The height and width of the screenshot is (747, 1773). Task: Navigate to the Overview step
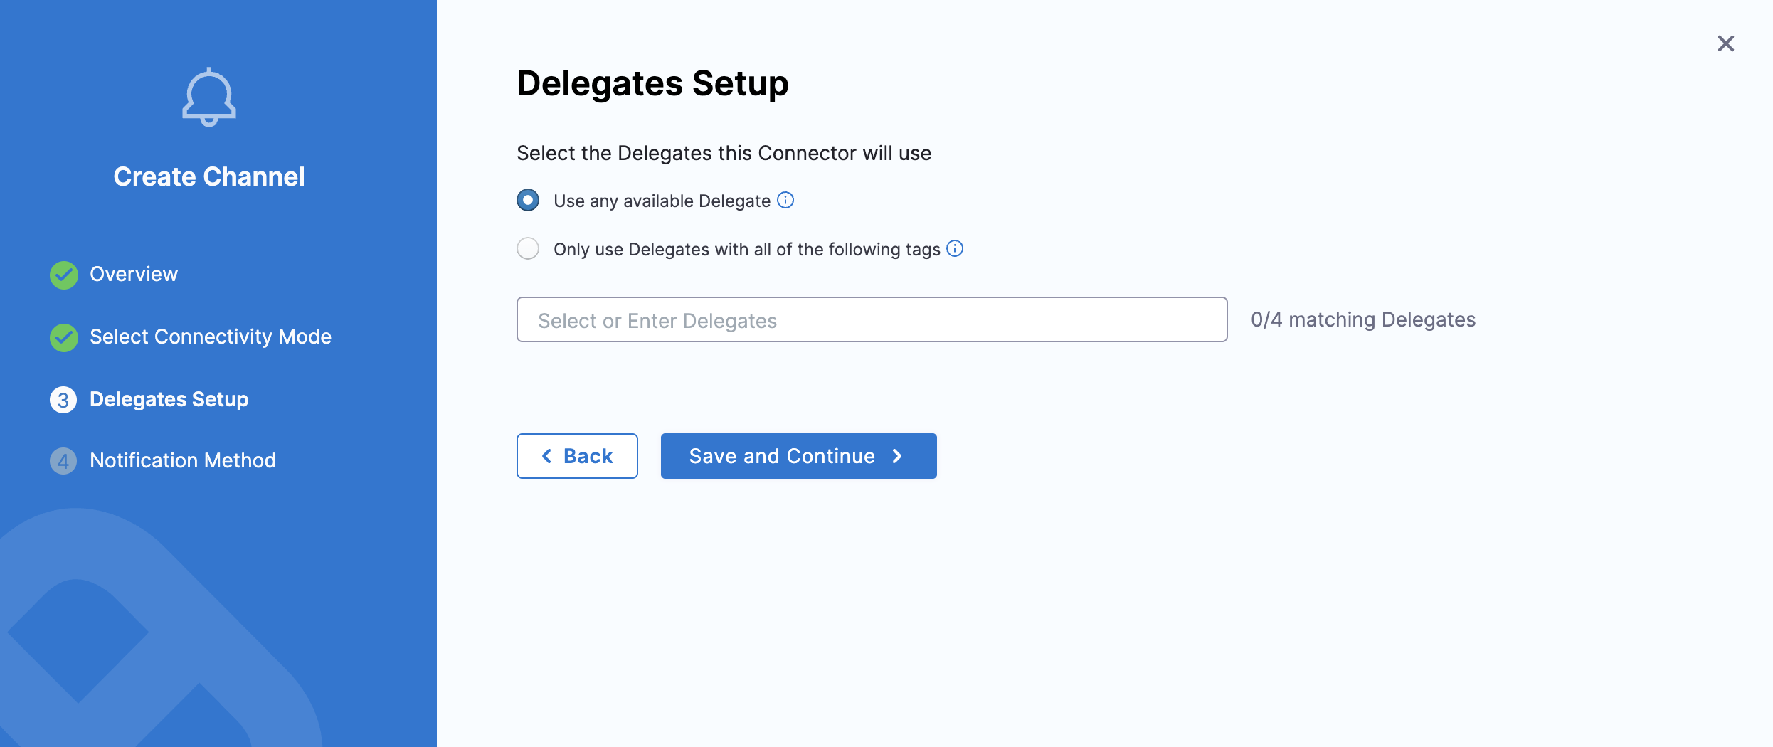click(134, 274)
